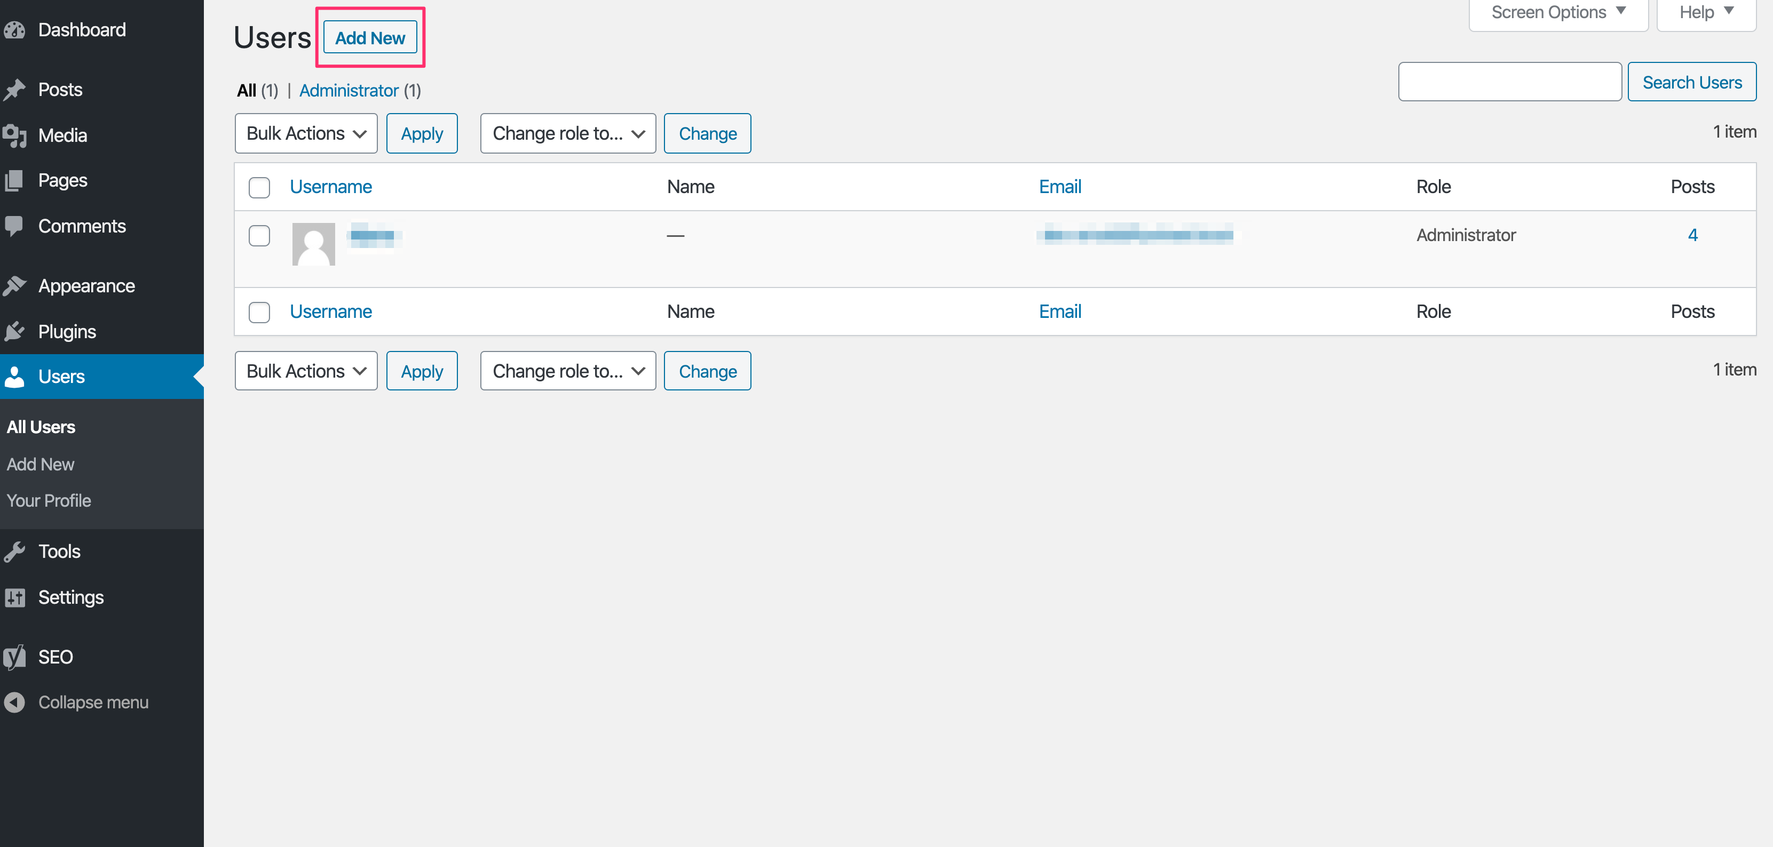Click the Search Users input field
Image resolution: width=1773 pixels, height=847 pixels.
tap(1509, 80)
